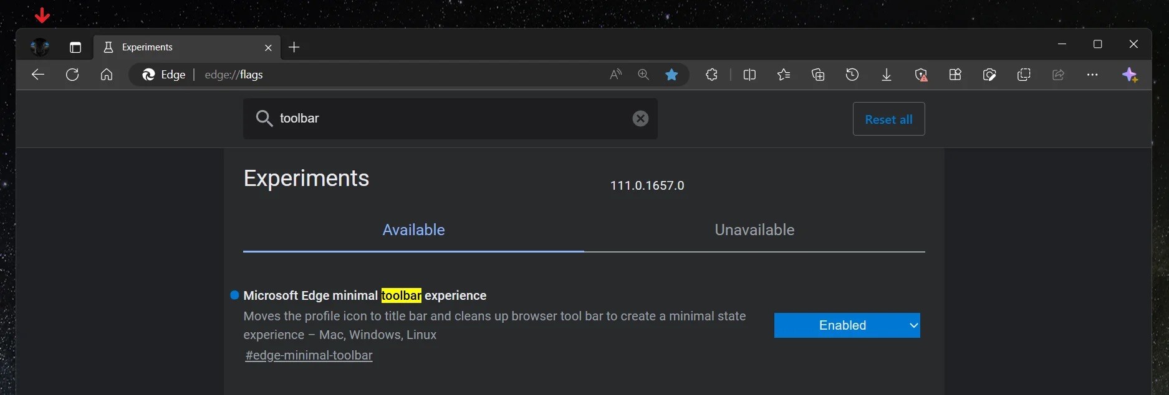Open shield icon with warning badge
The width and height of the screenshot is (1169, 395).
(x=921, y=75)
